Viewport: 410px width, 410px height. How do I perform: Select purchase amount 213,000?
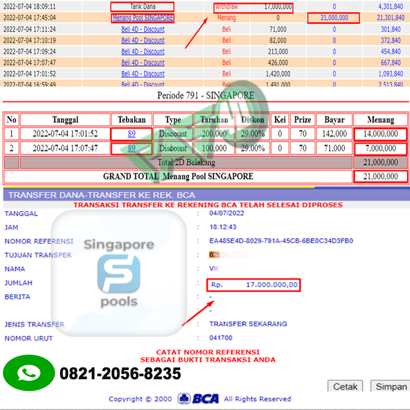coord(278,52)
